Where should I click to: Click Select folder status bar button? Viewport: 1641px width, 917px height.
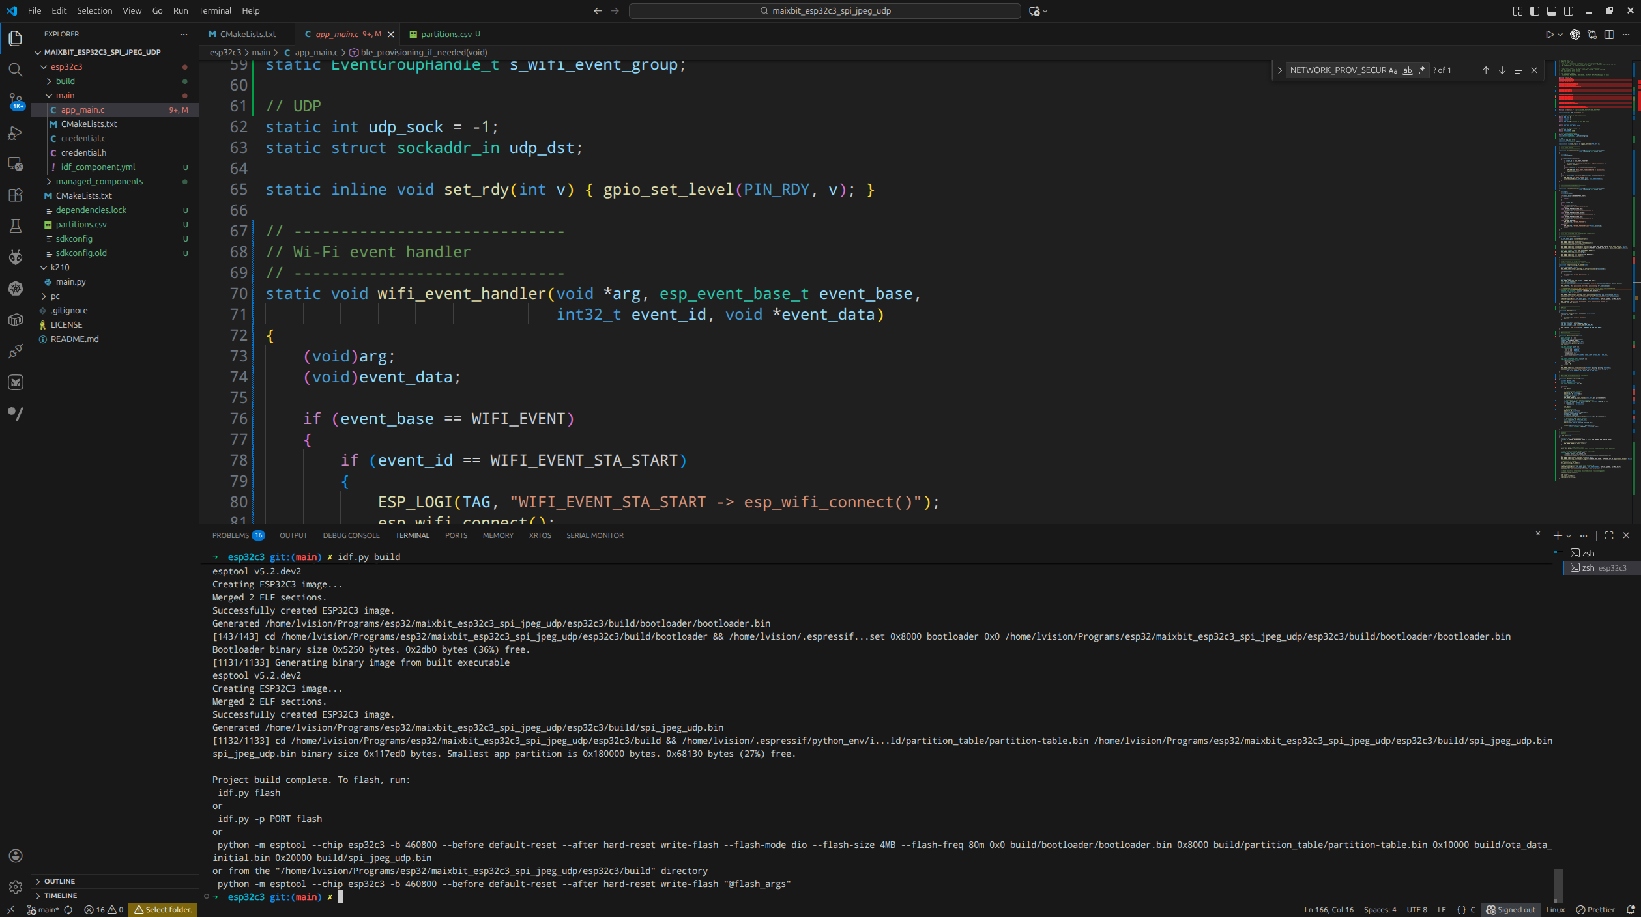tap(163, 910)
